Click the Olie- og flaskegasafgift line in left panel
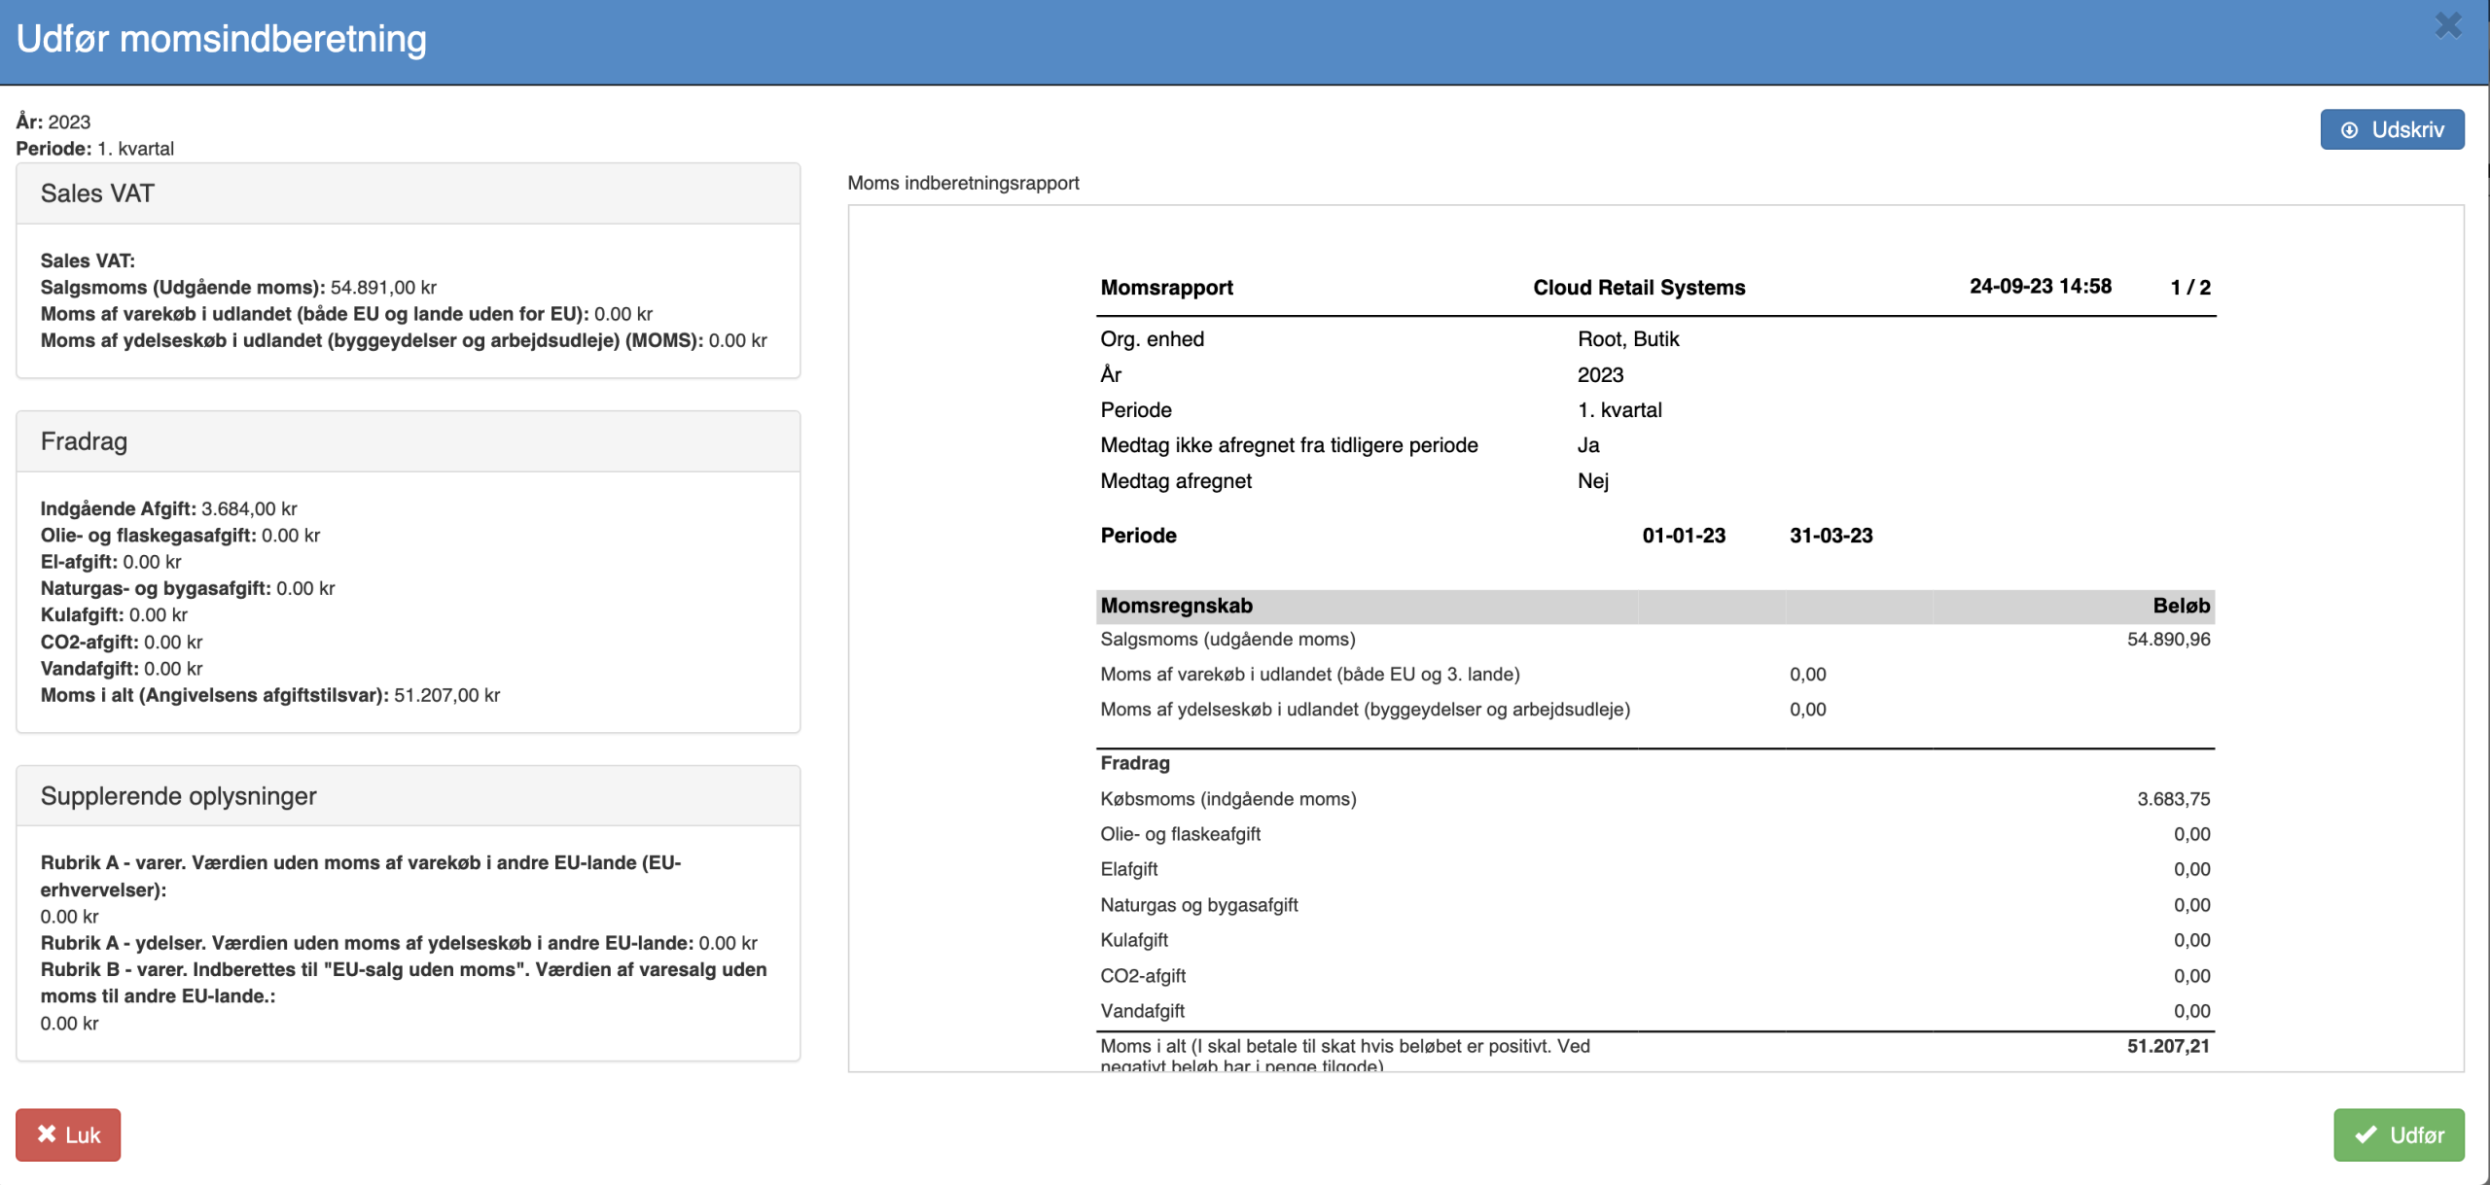The width and height of the screenshot is (2490, 1185). 180,536
